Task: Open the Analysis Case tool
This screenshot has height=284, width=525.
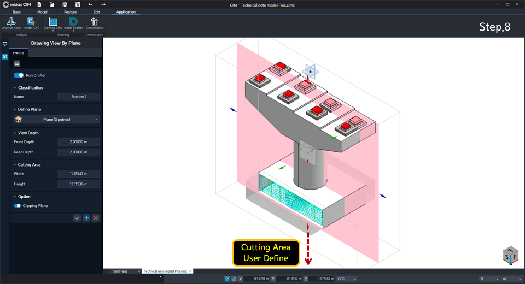Action: tap(11, 23)
